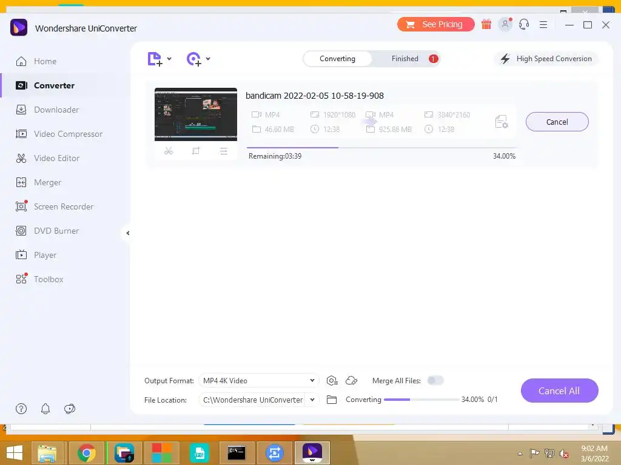Open notifications bell icon
The image size is (621, 465).
45,409
